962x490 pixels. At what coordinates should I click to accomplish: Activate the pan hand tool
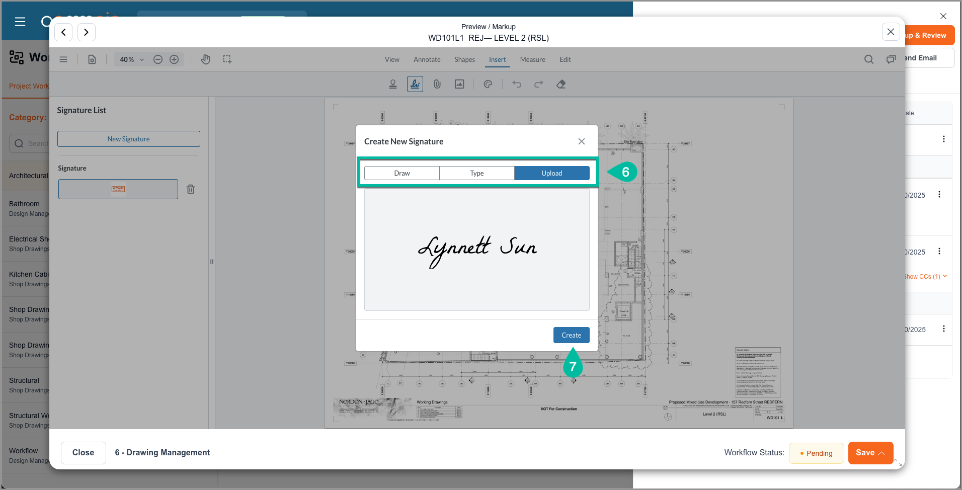tap(205, 59)
